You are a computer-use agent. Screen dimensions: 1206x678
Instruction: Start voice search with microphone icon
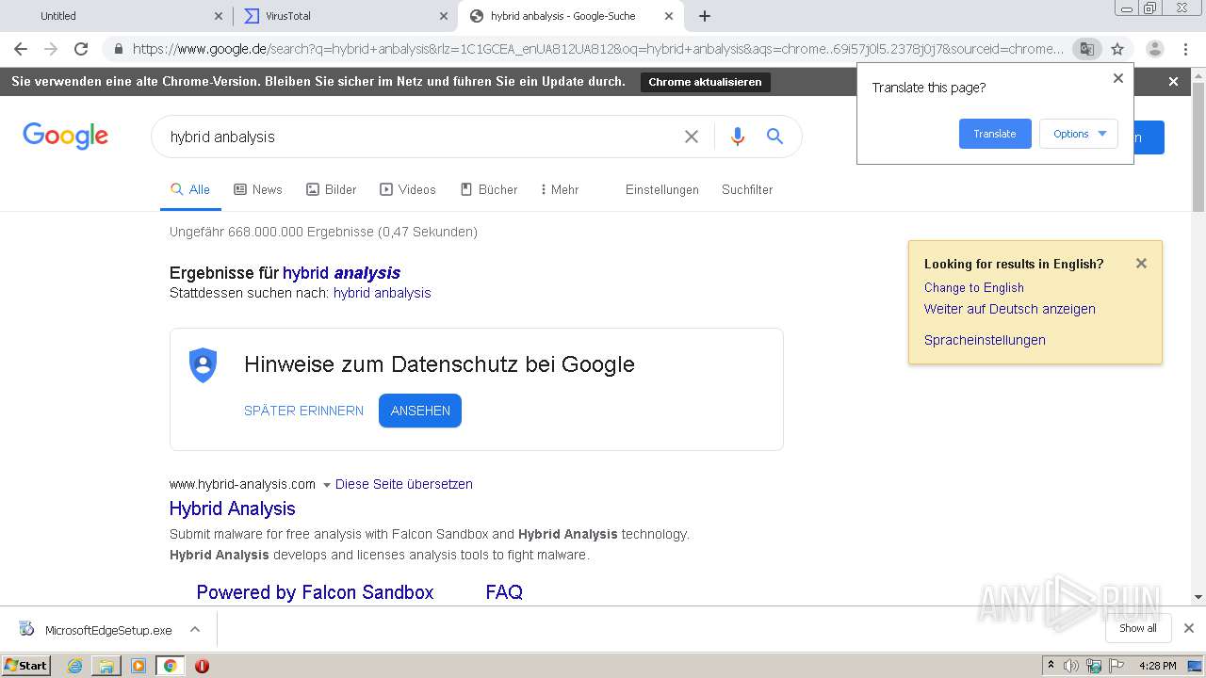coord(738,137)
